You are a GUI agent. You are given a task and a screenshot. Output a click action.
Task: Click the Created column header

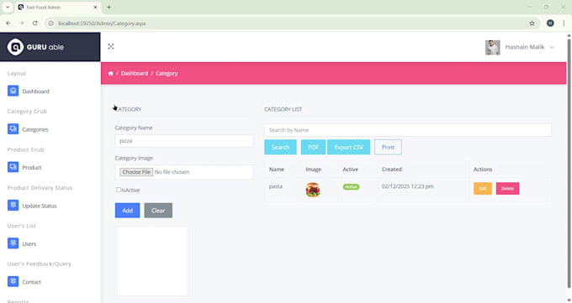pyautogui.click(x=392, y=170)
